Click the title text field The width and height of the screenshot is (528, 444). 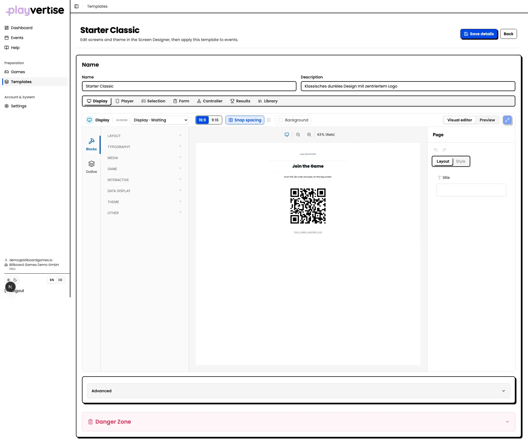pos(471,190)
